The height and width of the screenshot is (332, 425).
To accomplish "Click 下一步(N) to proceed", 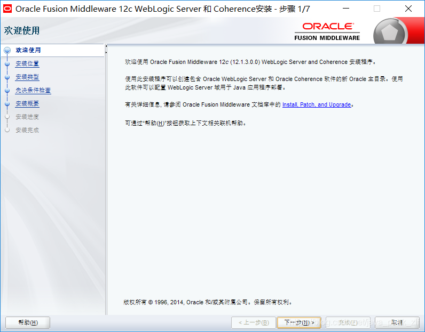I will [x=299, y=322].
